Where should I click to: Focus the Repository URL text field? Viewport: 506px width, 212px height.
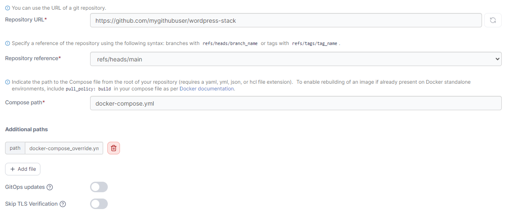285,20
